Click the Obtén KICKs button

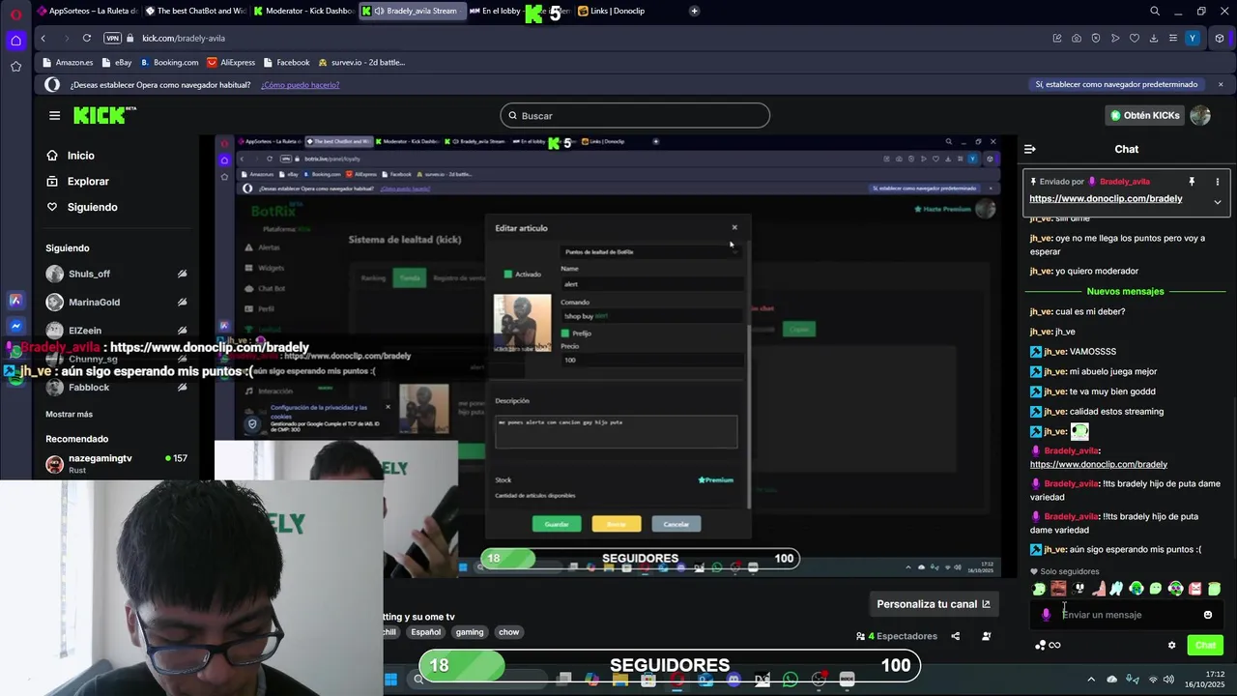click(1144, 115)
